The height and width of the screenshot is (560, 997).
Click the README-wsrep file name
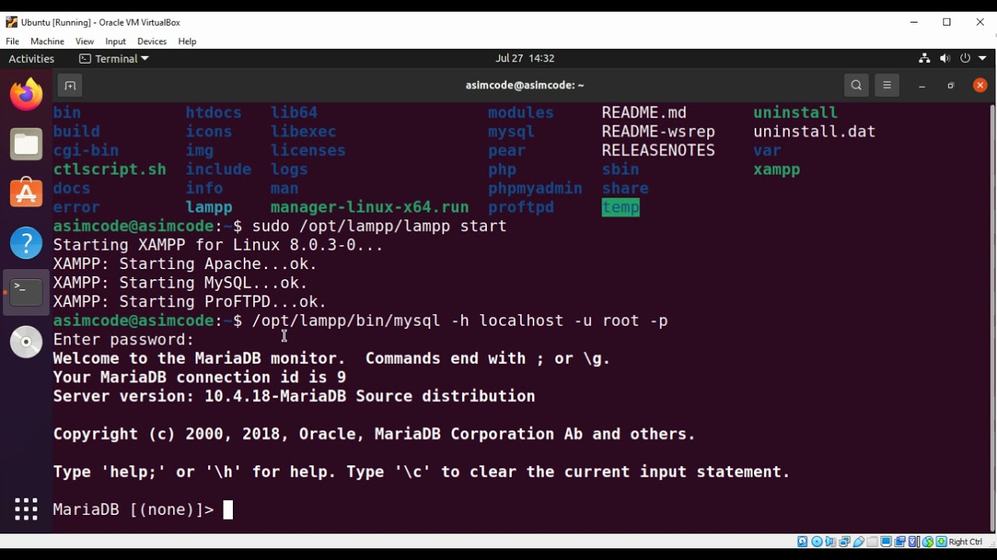[658, 131]
